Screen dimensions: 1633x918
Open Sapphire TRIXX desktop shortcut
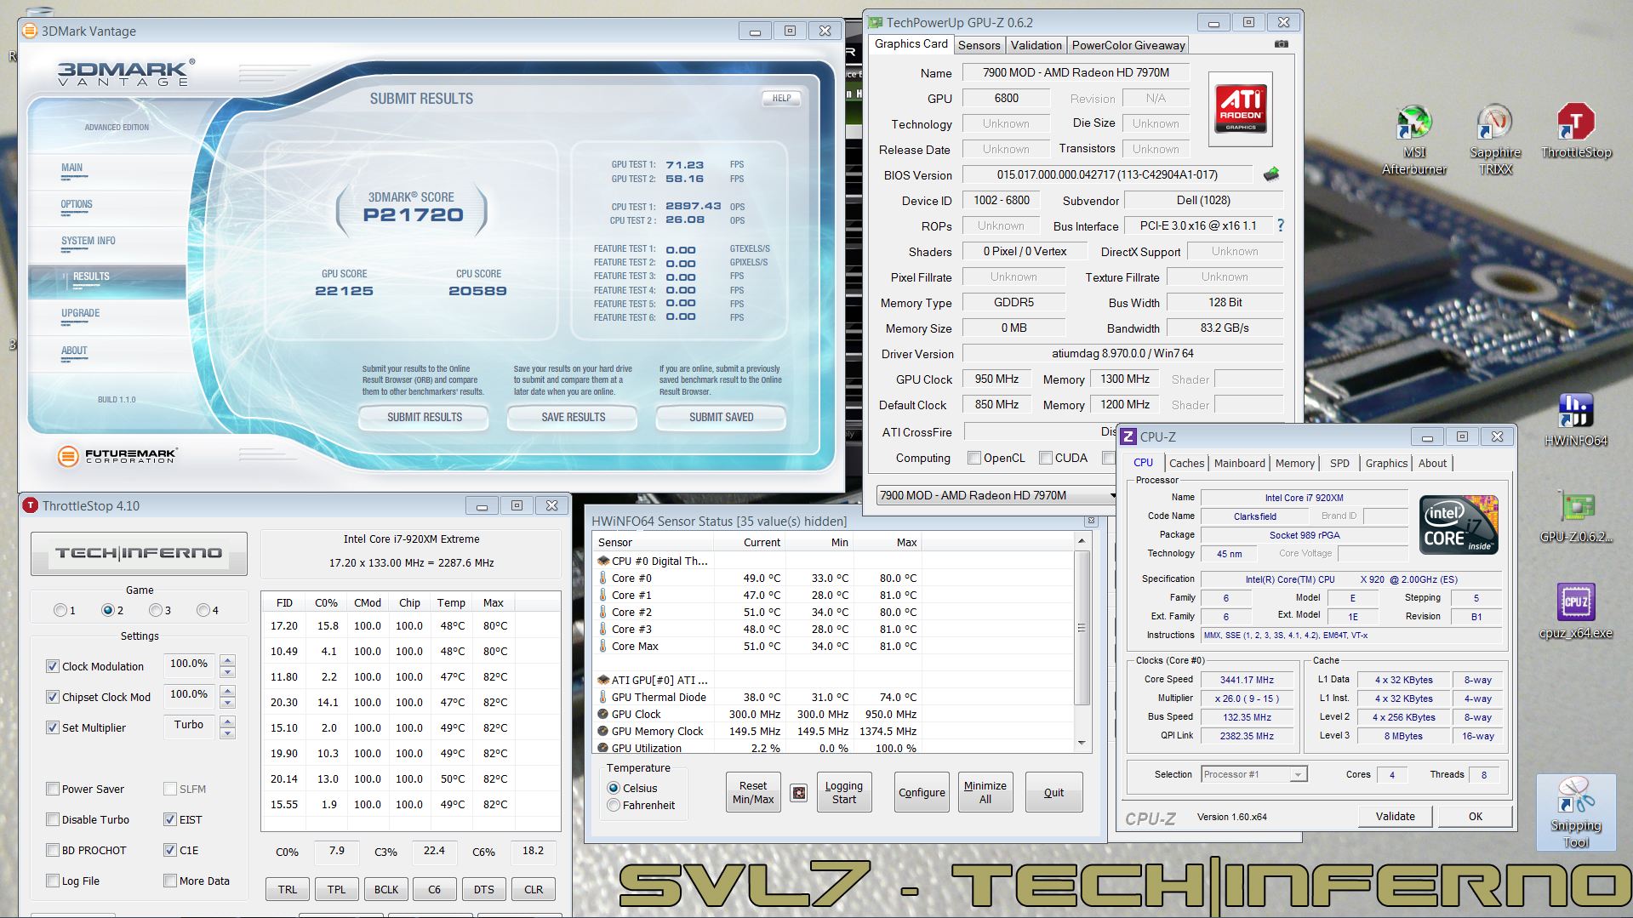1495,140
